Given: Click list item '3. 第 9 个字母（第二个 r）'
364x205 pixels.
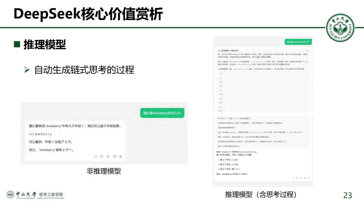Looking at the screenshot, I should pos(229,169).
